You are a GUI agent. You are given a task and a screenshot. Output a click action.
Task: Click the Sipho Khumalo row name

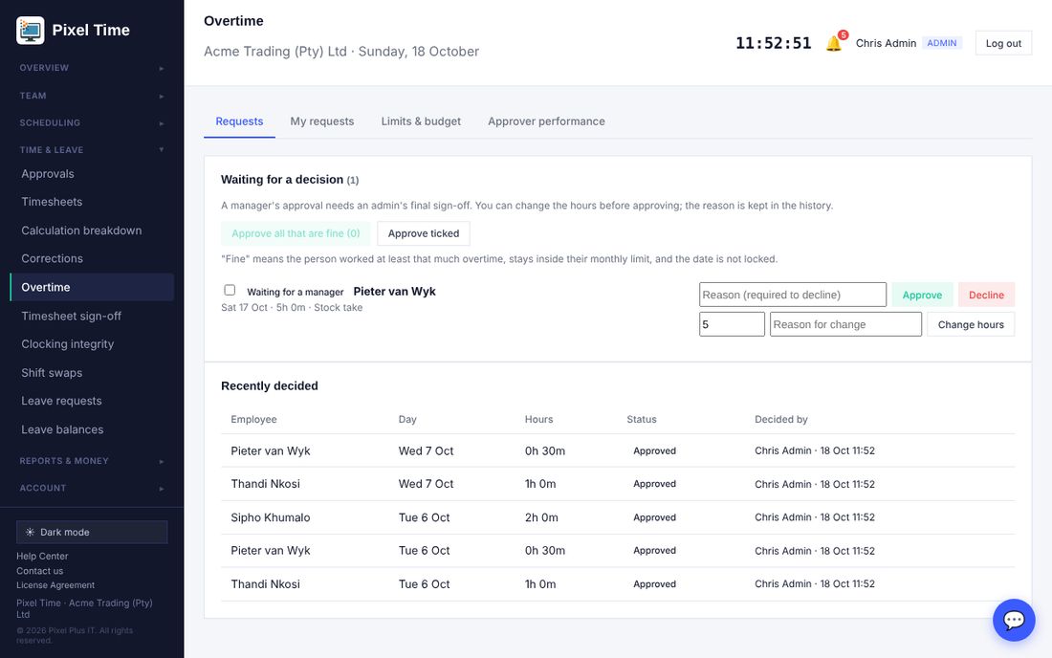(271, 517)
